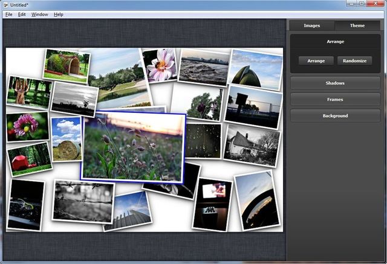Image resolution: width=387 pixels, height=264 pixels.
Task: Select the fence silhouette at dusk photo
Action: tap(253, 107)
